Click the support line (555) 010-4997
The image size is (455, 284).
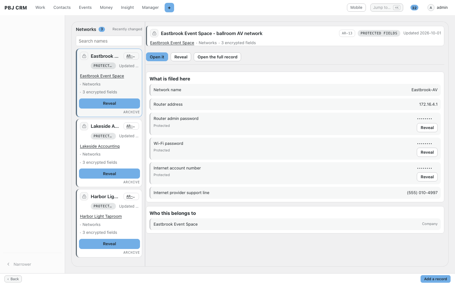[x=422, y=193]
